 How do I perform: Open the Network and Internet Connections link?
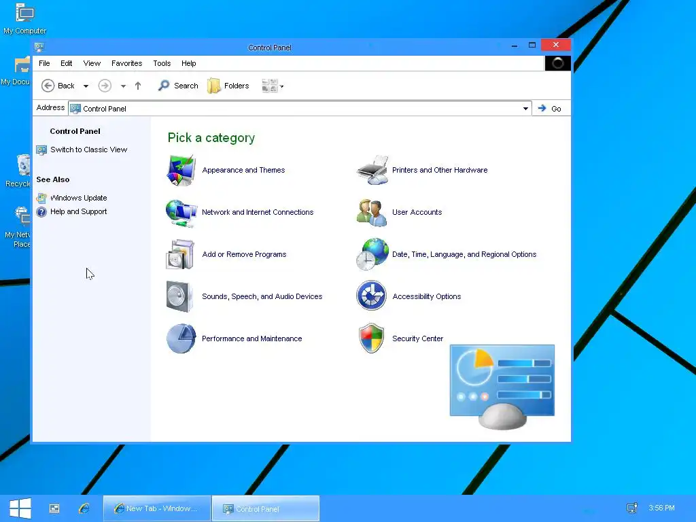pyautogui.click(x=258, y=212)
